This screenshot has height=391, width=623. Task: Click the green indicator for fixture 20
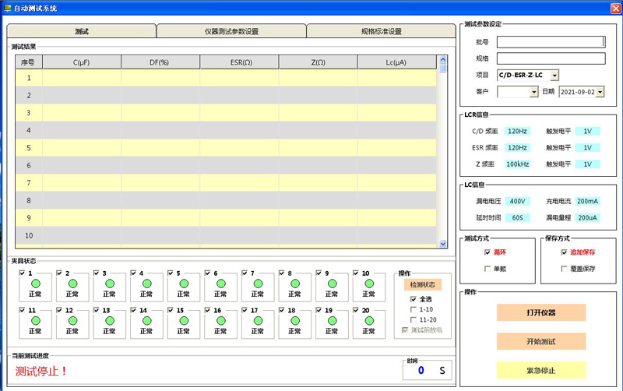coord(369,320)
